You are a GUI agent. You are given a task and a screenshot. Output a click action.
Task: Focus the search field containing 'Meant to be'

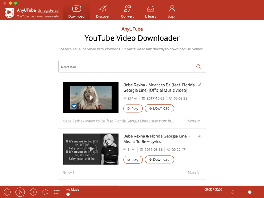click(132, 67)
